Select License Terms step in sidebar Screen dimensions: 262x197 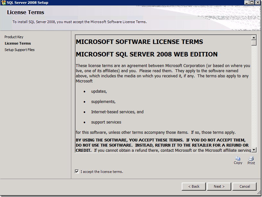pos(18,43)
